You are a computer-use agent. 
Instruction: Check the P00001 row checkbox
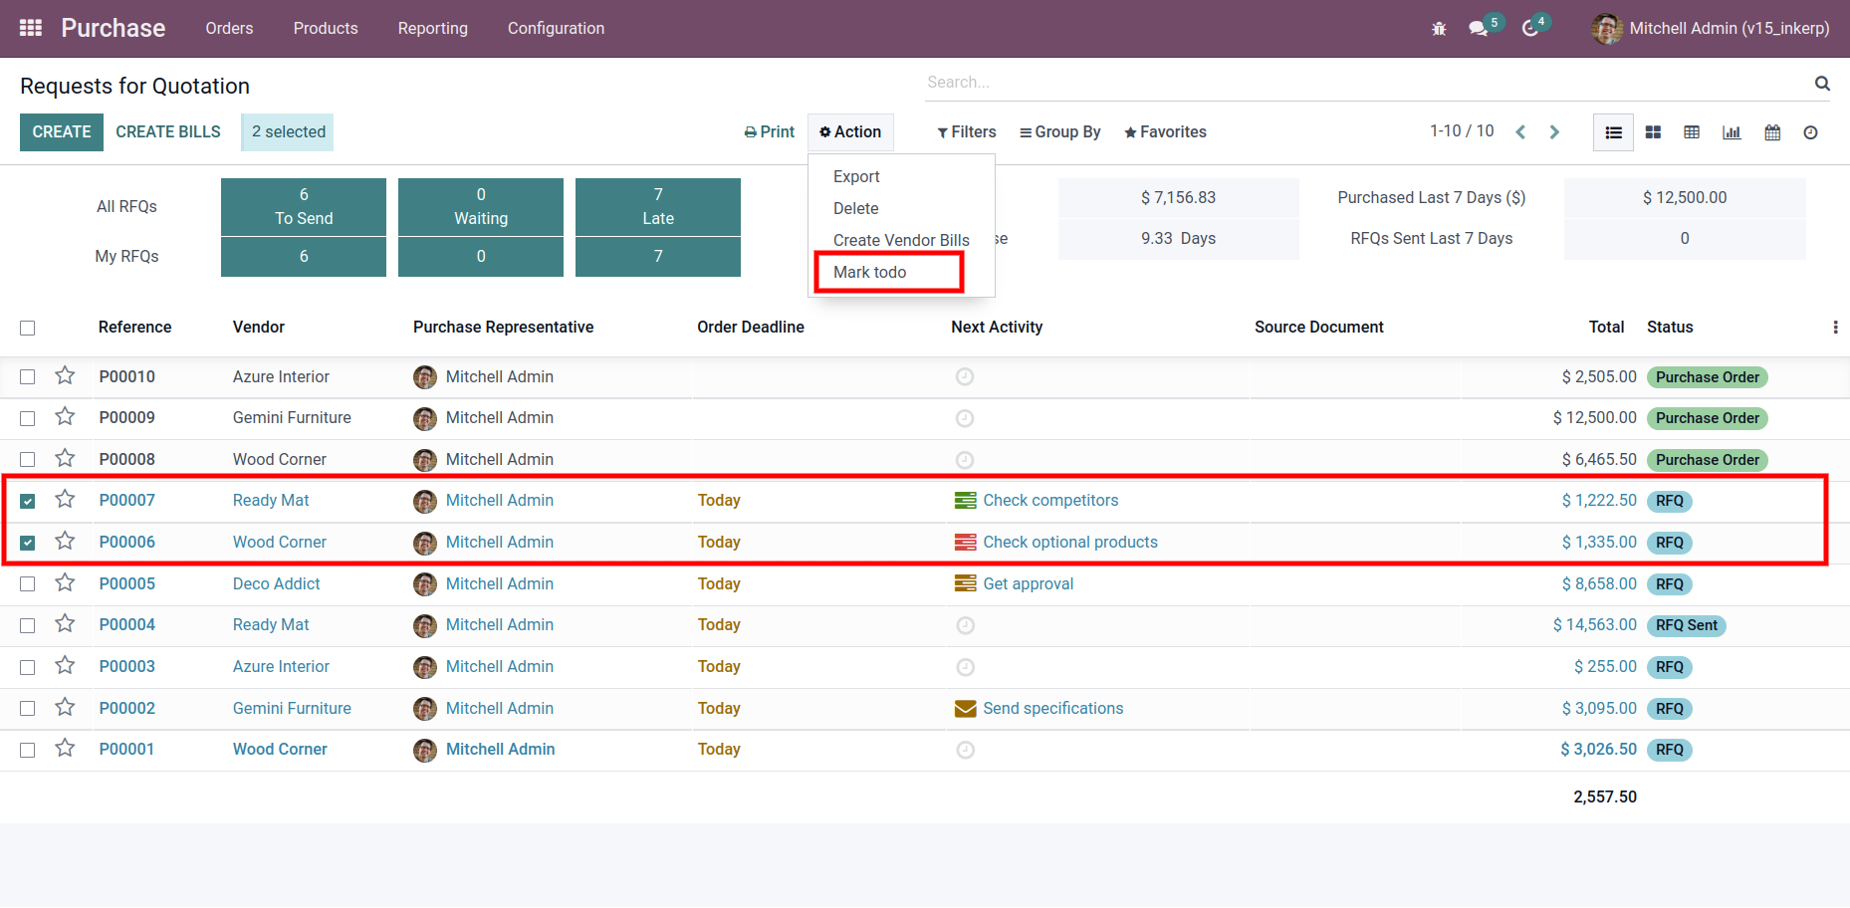coord(28,750)
